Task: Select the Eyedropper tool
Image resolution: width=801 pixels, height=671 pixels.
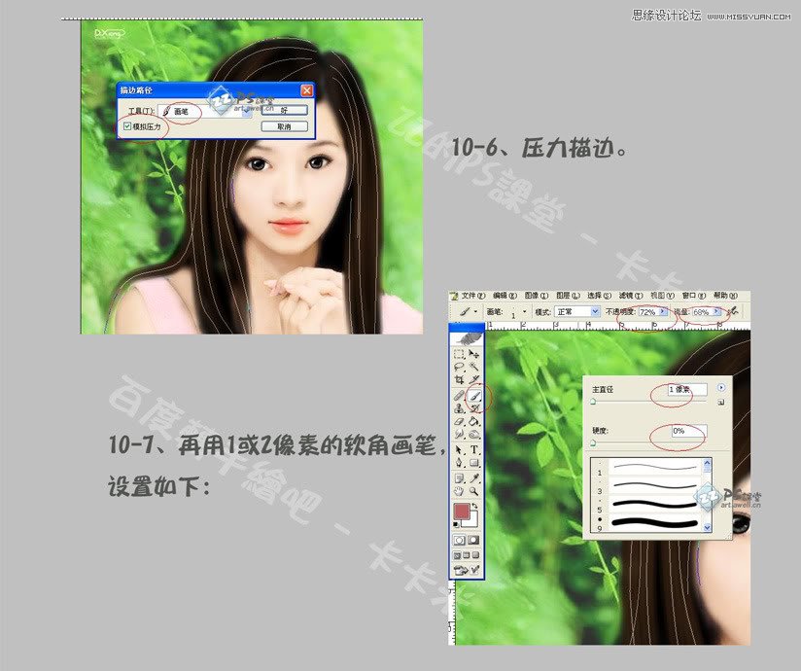Action: [474, 477]
